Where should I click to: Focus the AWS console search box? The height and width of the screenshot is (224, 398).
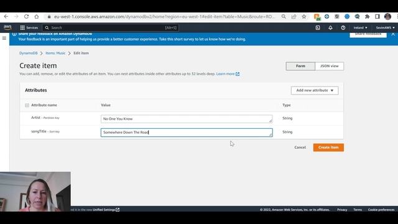click(x=111, y=27)
